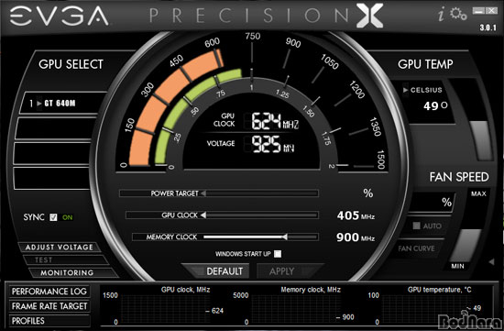
Task: Click the Memory Clock slider handle
Action: pos(284,237)
